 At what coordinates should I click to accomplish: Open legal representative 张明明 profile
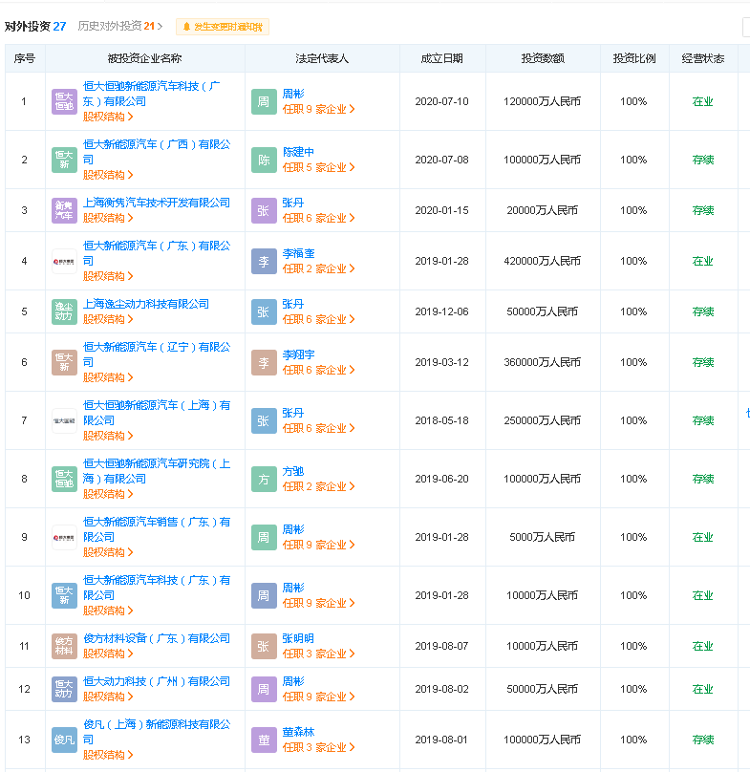click(298, 638)
